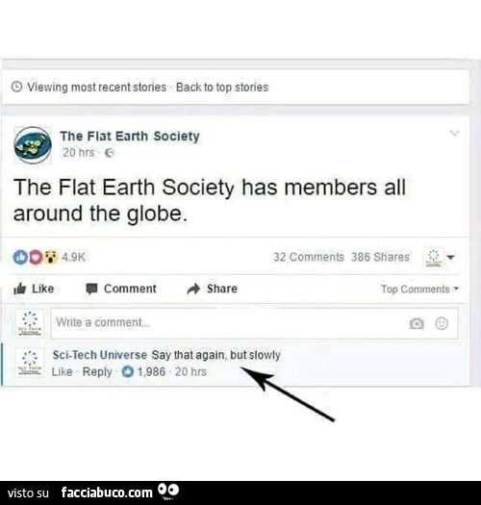The height and width of the screenshot is (505, 481).
Task: Click the blue like icon beside 1,986
Action: point(128,371)
